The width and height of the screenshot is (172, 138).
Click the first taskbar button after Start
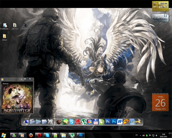coord(14,135)
